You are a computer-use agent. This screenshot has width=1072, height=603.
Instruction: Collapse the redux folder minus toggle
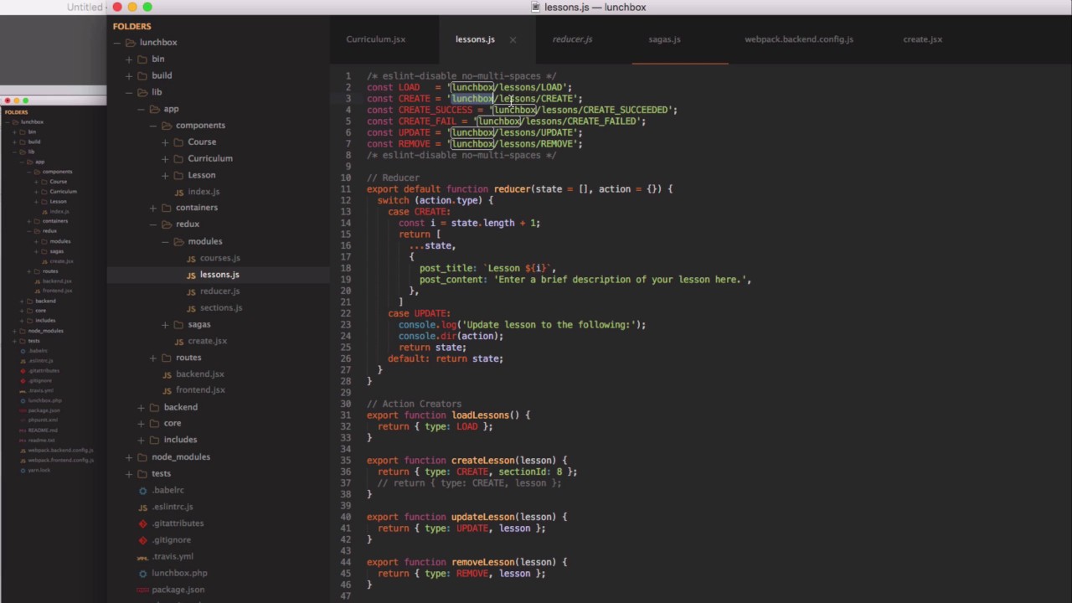[x=153, y=224]
